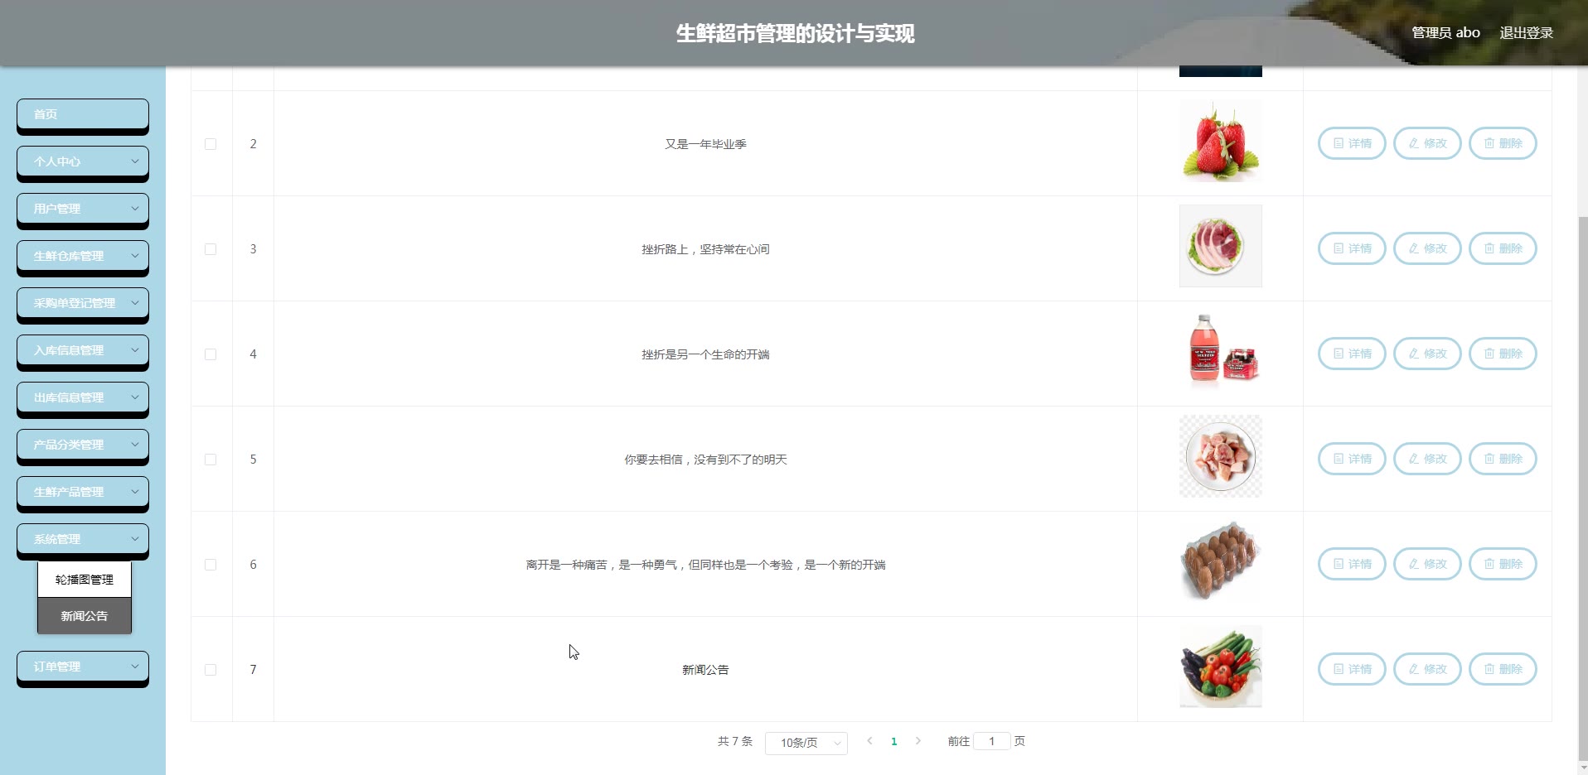The width and height of the screenshot is (1588, 775).
Task: Click title text 挫折路上，坚持常在心间
Action: tap(705, 249)
